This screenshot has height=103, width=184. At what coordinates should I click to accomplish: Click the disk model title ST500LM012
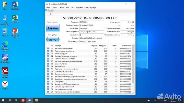[x=90, y=18]
